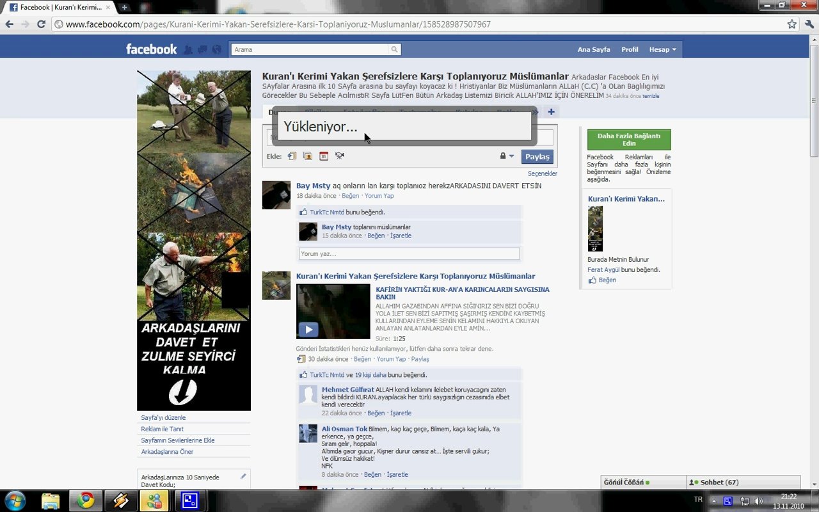
Task: Close the Facebook browser tab
Action: [x=107, y=8]
